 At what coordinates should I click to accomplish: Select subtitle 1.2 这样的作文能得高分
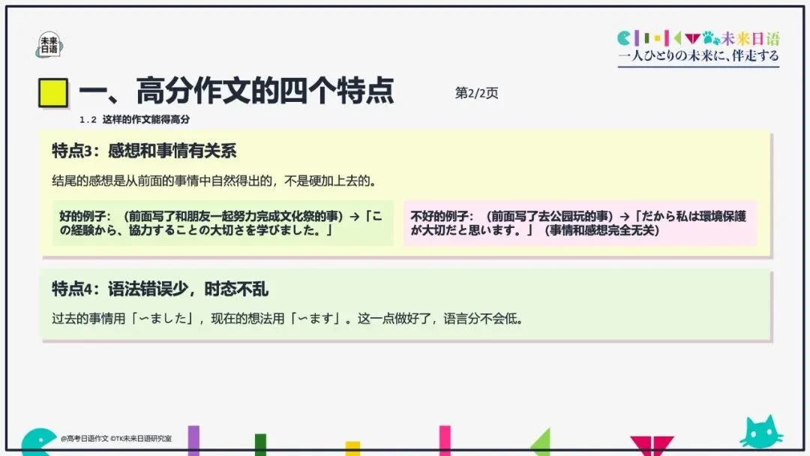pos(134,119)
